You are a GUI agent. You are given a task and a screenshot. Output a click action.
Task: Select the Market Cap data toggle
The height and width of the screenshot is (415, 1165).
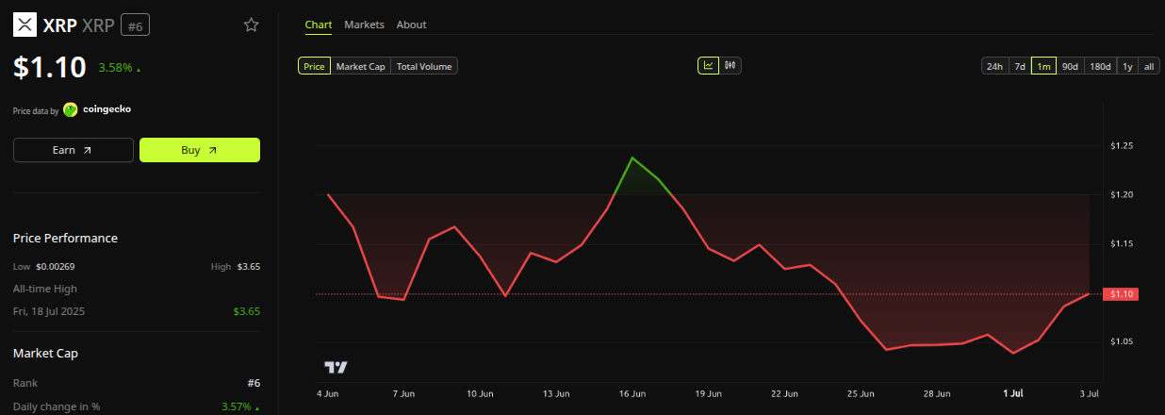(x=361, y=66)
